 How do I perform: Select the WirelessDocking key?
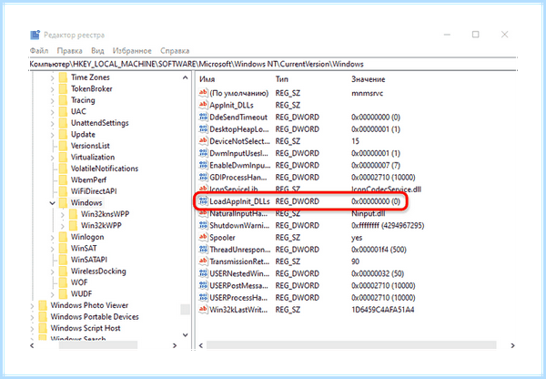(x=98, y=271)
